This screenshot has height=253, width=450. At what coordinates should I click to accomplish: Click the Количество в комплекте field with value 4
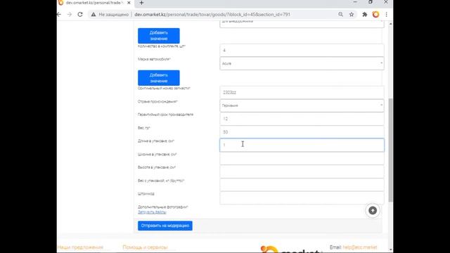tap(302, 51)
